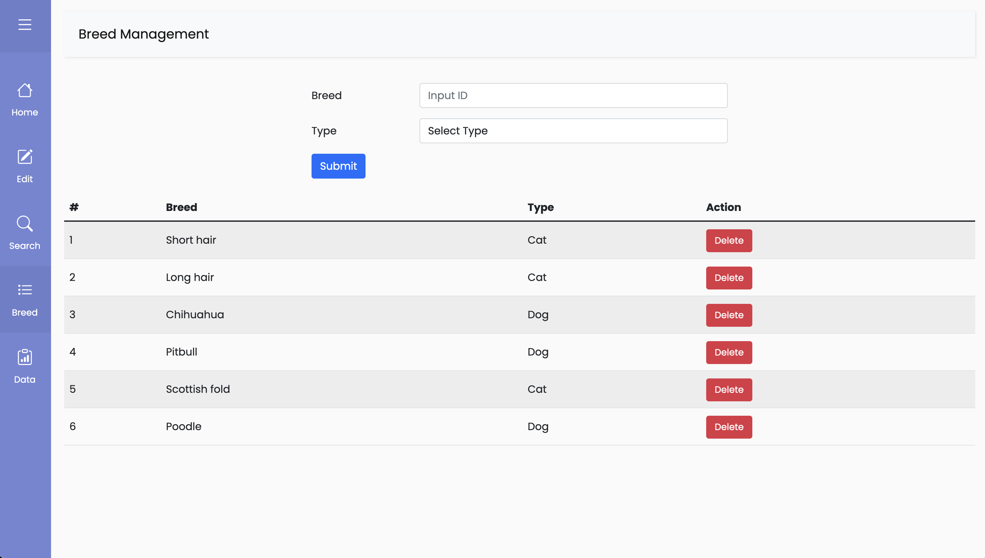Remove the Poodle entry with its Delete button
This screenshot has width=985, height=558.
click(728, 427)
